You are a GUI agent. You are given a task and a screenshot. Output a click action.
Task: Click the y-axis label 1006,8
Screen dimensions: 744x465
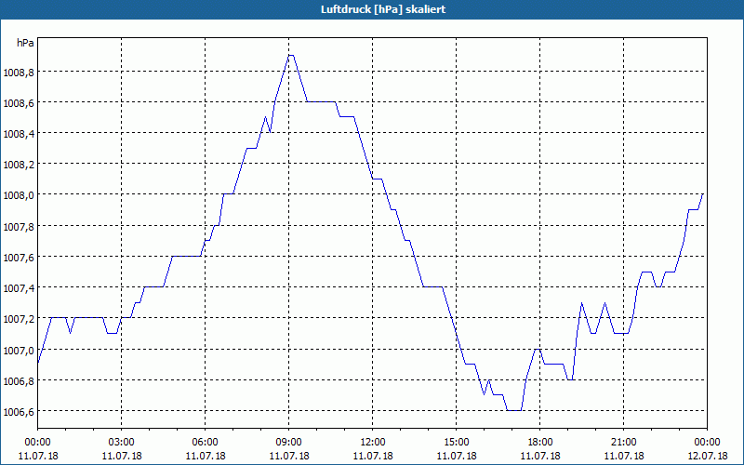19,381
